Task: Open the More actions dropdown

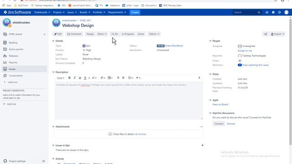Action: click(102, 34)
